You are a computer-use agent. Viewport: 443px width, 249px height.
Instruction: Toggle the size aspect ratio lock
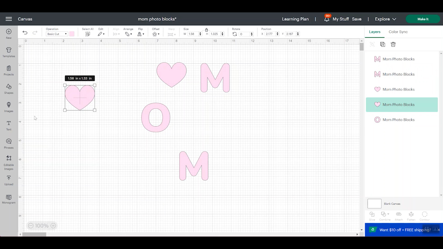(x=206, y=30)
